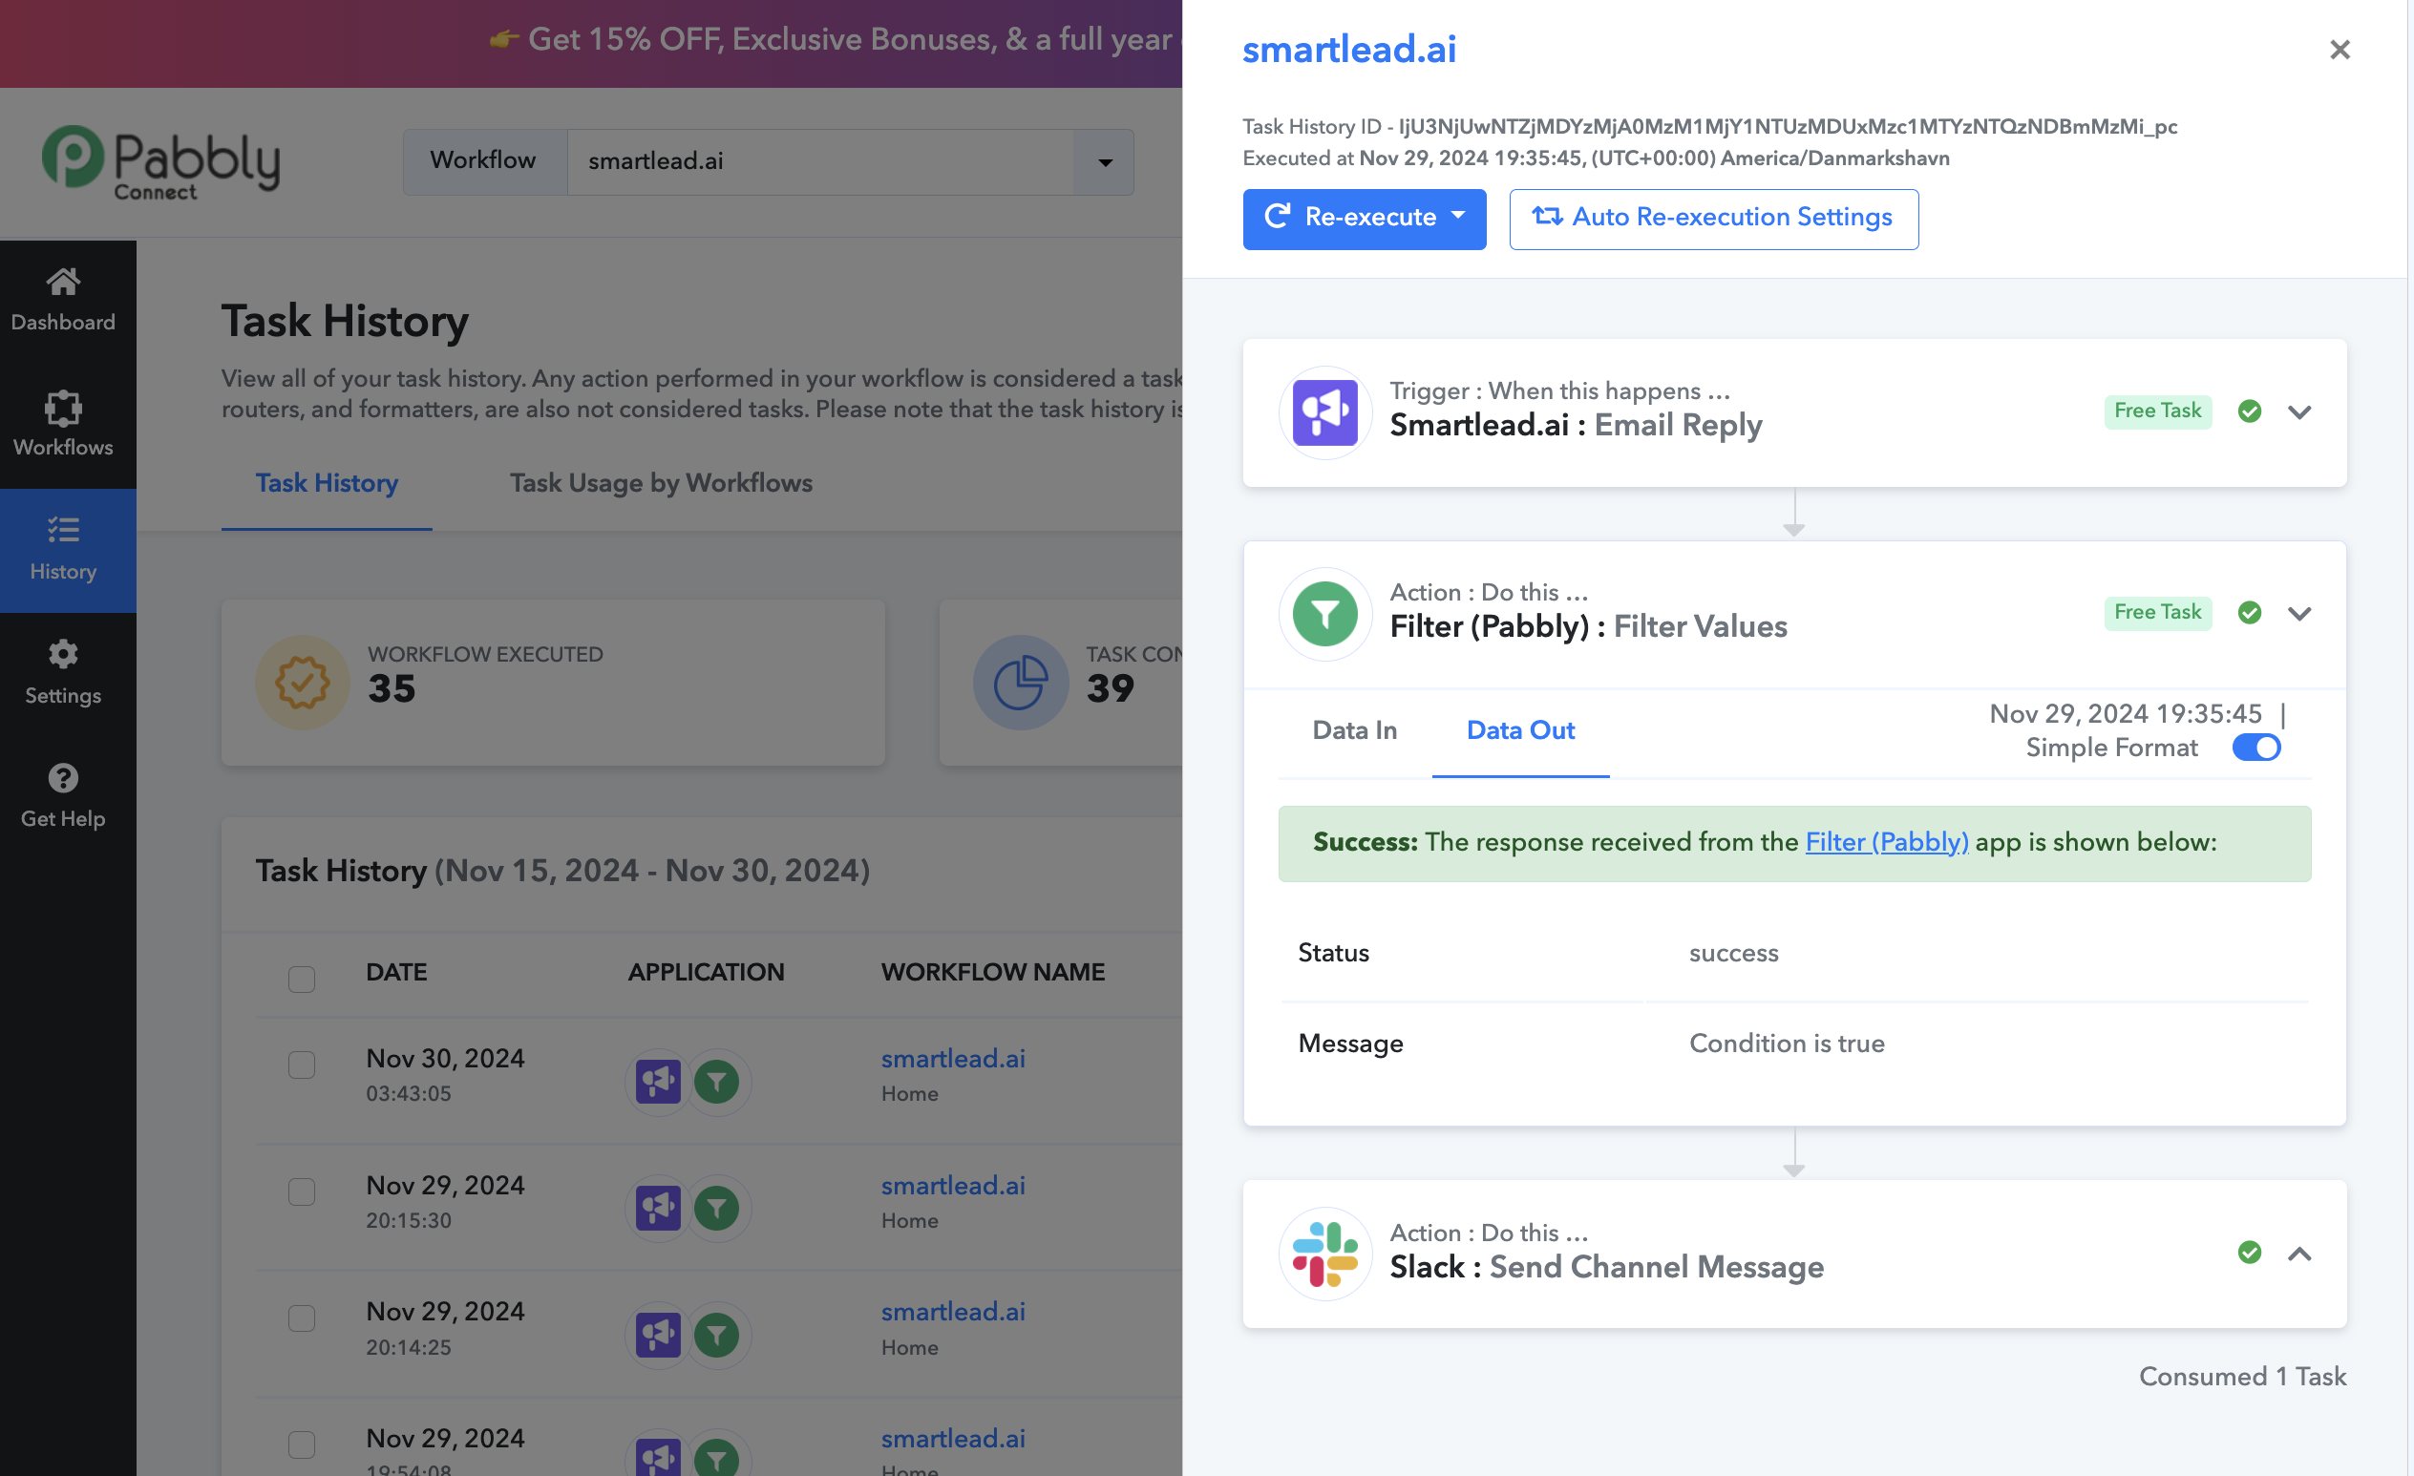Click green success check on Filter Values step

[2250, 613]
